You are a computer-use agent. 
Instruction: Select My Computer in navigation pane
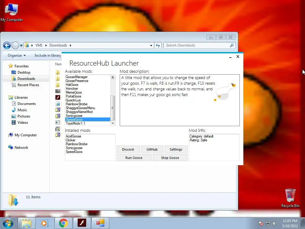pyautogui.click(x=26, y=135)
